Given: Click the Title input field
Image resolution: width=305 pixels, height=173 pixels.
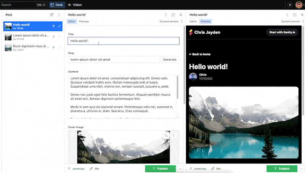Looking at the screenshot, I should tap(123, 41).
